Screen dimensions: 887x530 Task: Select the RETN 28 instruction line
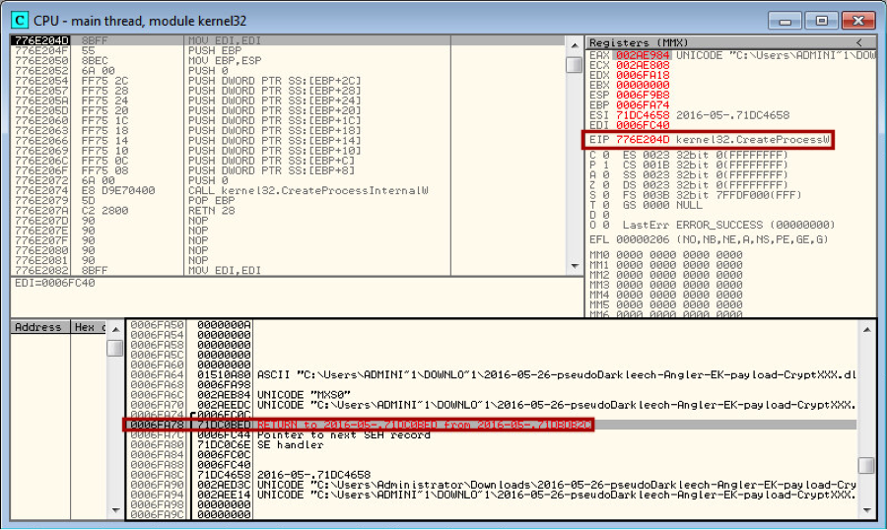coord(206,210)
